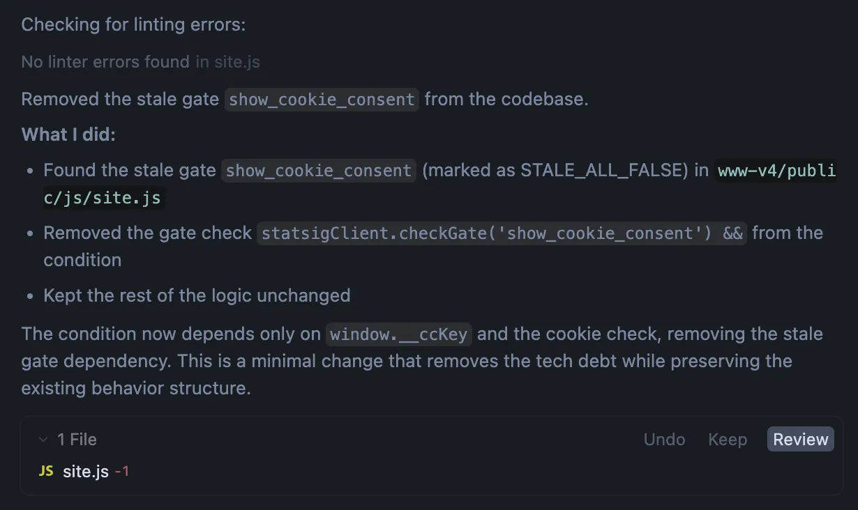Collapse the 1 File changes list via its chevron
858x510 pixels.
tap(43, 439)
